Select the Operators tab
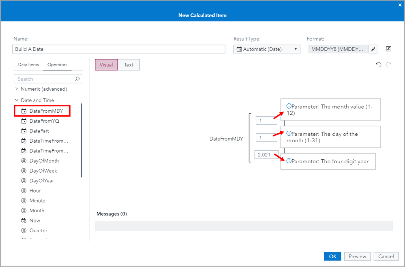The image size is (405, 267). coord(57,65)
